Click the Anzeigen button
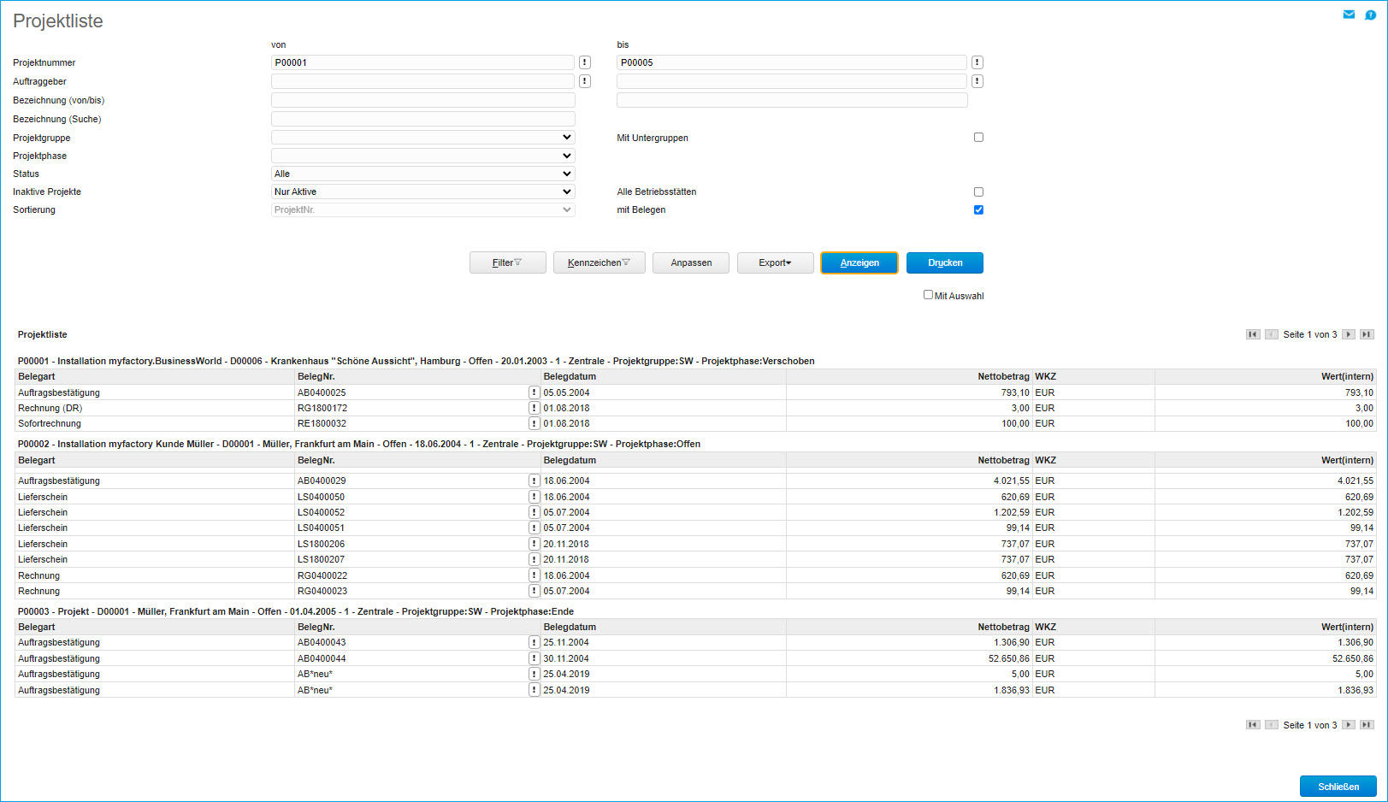The height and width of the screenshot is (802, 1388). (859, 262)
